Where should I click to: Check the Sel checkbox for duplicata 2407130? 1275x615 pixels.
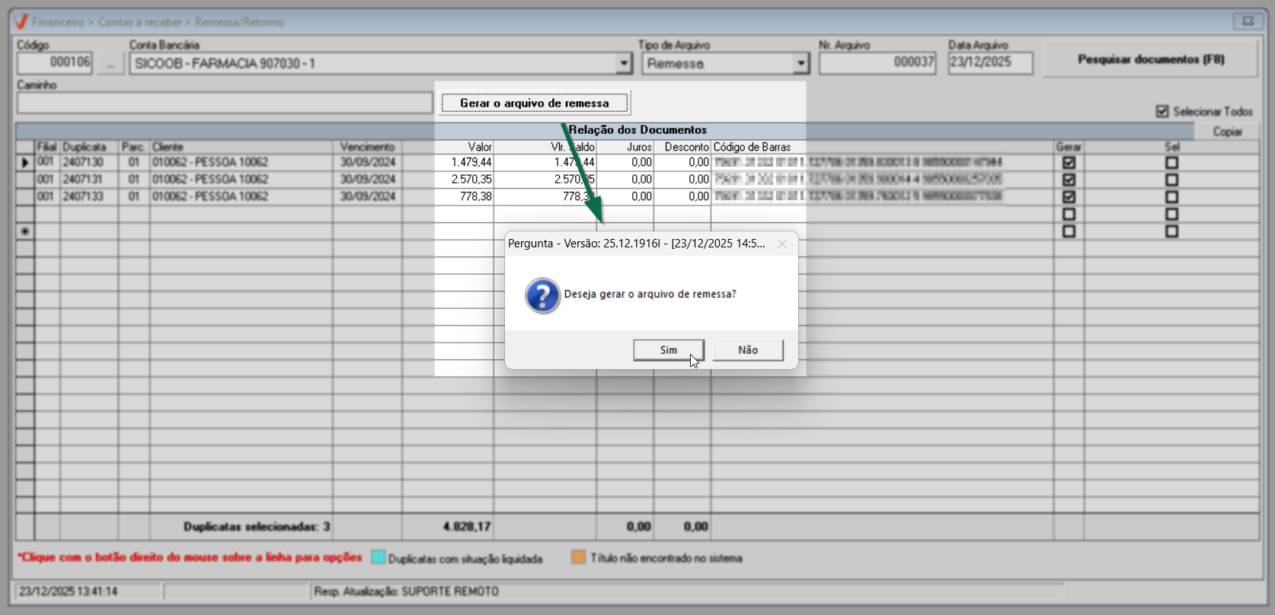tap(1171, 163)
